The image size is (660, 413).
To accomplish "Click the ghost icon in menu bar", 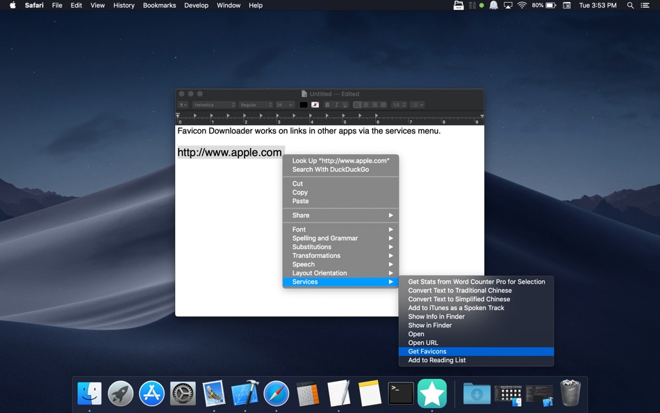I will pyautogui.click(x=494, y=5).
